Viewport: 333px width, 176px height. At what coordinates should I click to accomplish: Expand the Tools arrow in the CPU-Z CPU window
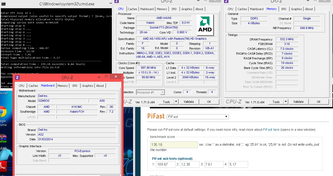click(176, 102)
